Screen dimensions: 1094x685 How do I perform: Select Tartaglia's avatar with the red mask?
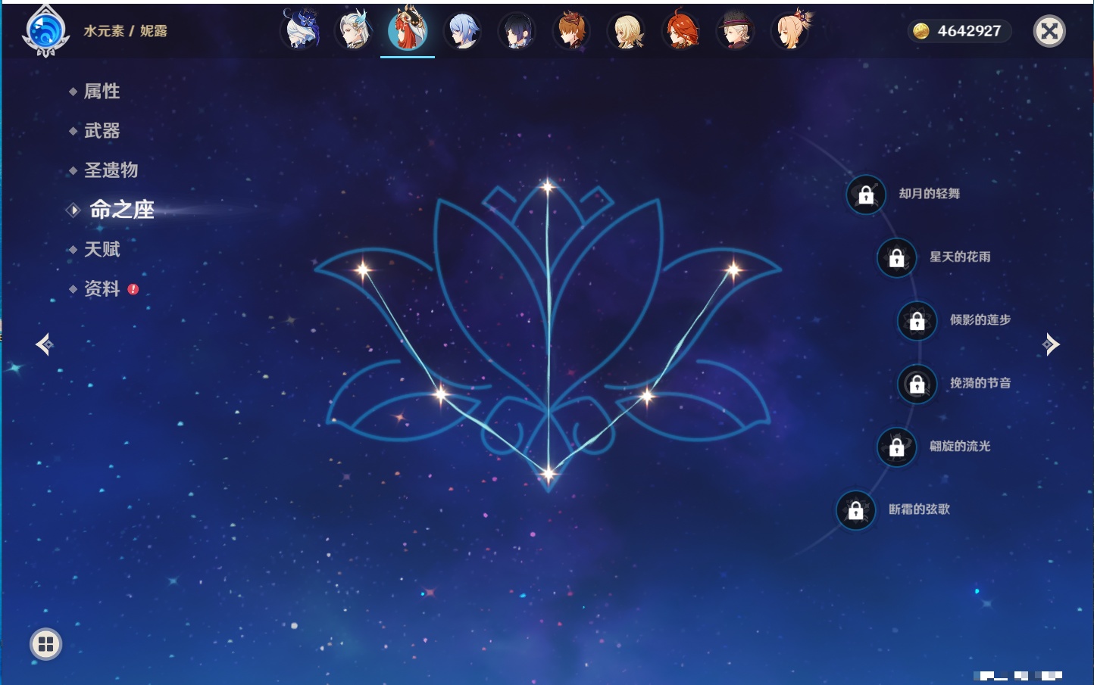point(572,31)
